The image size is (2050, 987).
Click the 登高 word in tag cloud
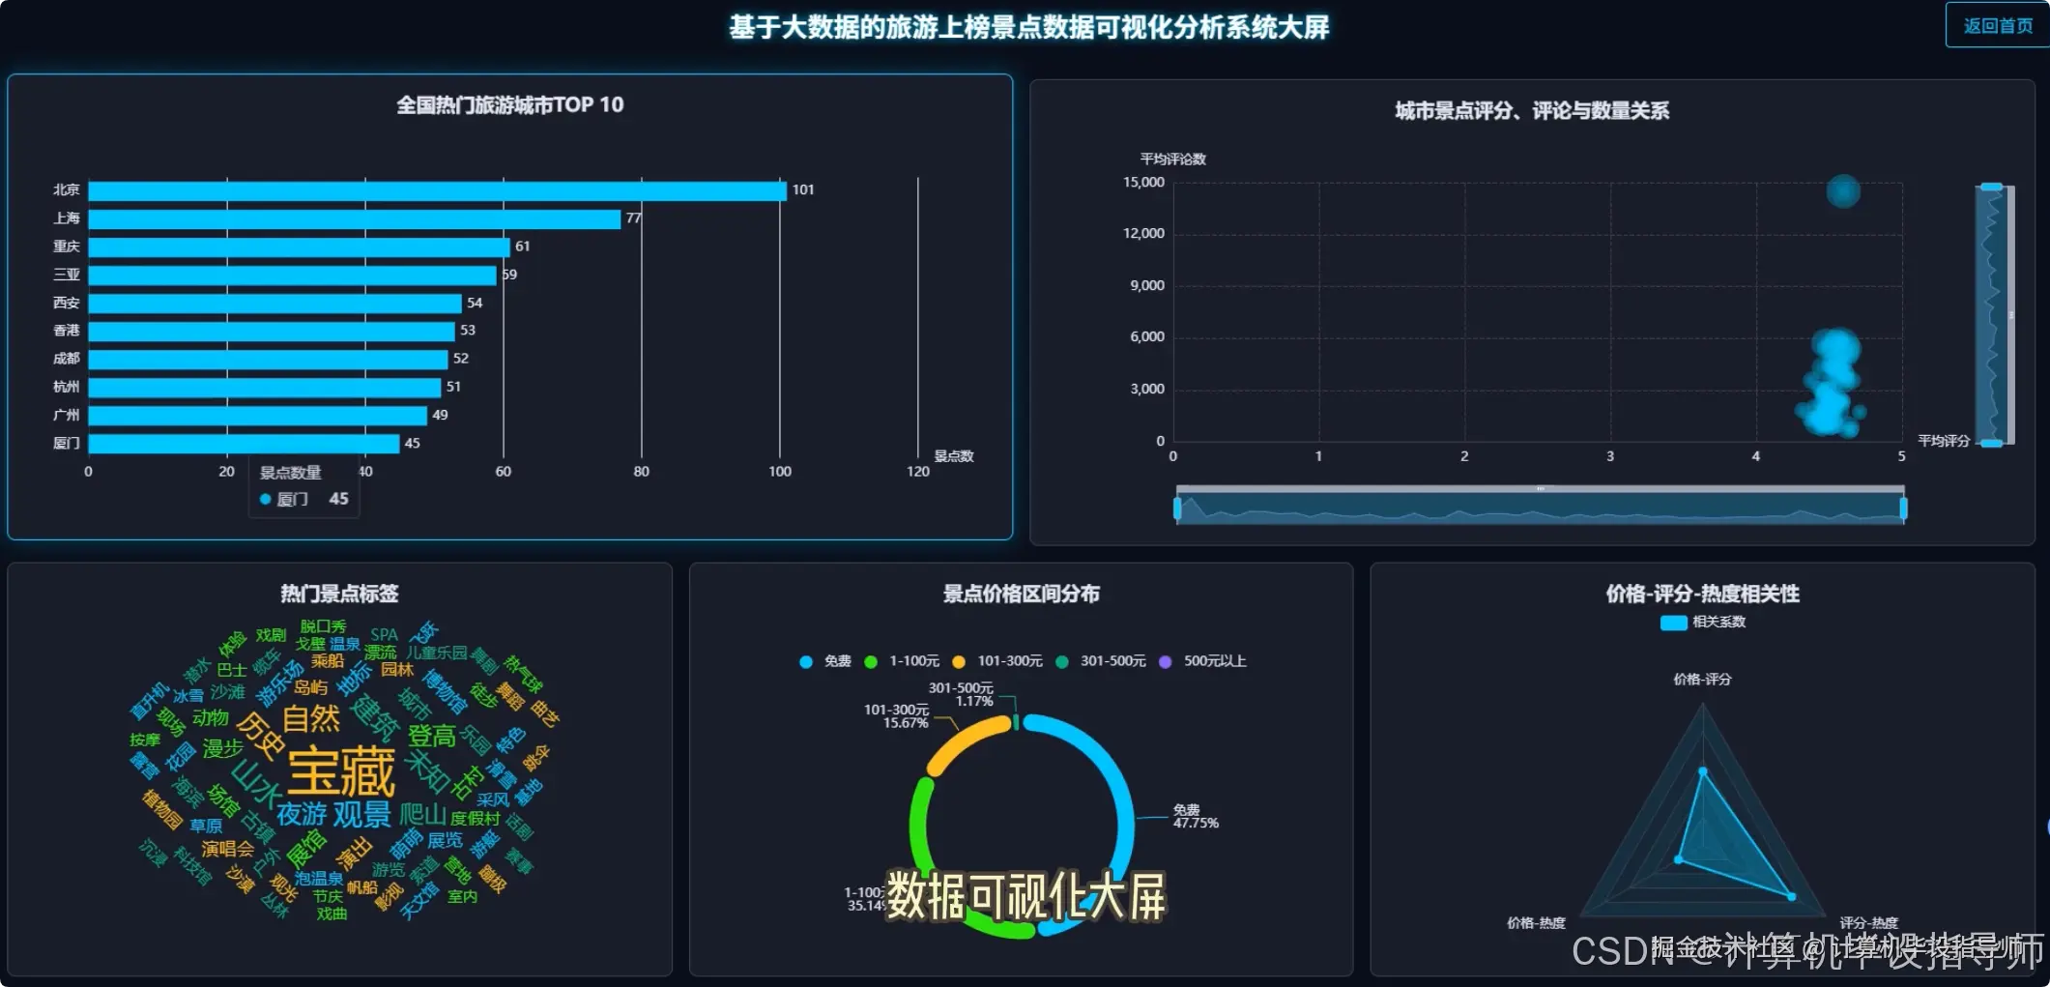[x=431, y=737]
